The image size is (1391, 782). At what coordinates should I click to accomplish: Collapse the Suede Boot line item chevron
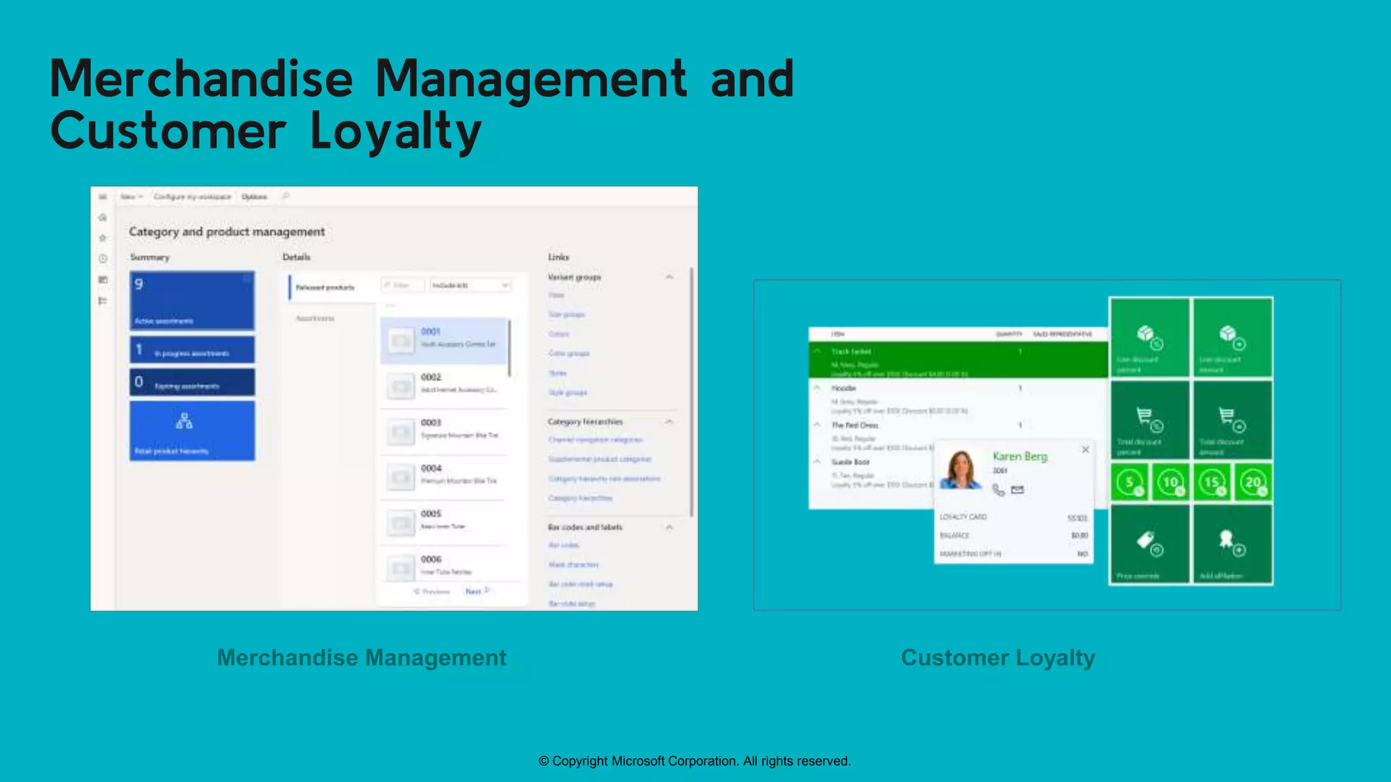pyautogui.click(x=818, y=461)
